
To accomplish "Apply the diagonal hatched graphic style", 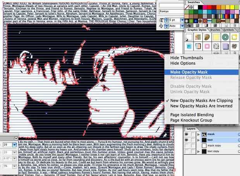I will tap(216, 46).
